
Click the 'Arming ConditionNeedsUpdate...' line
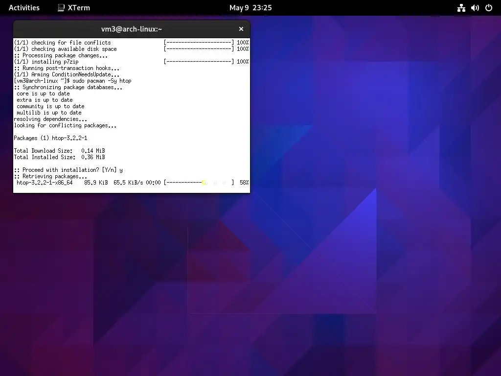point(67,74)
